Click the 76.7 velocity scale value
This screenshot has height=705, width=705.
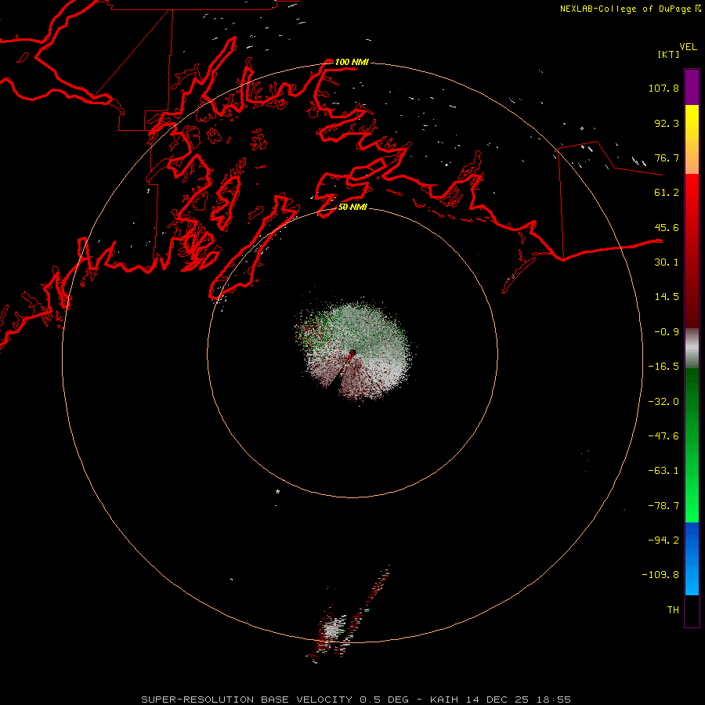coord(667,157)
